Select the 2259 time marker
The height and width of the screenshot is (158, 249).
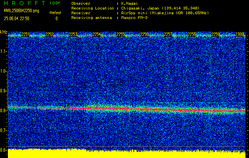[216, 34]
